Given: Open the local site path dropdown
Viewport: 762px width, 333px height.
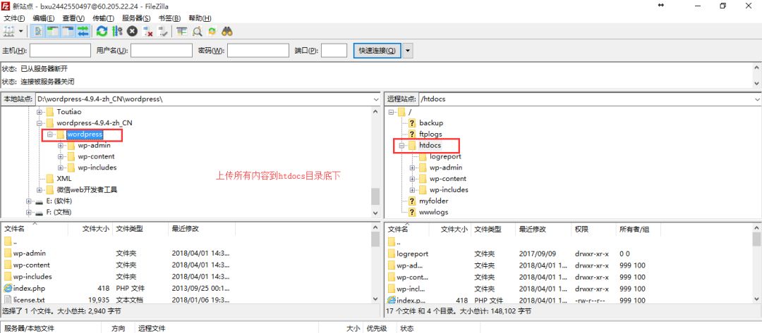Looking at the screenshot, I should point(375,99).
